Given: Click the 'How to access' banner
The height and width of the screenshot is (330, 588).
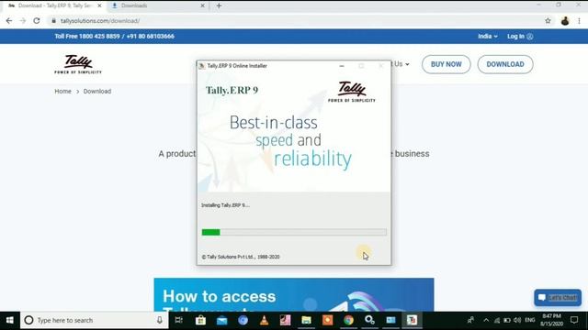Looking at the screenshot, I should [294, 294].
